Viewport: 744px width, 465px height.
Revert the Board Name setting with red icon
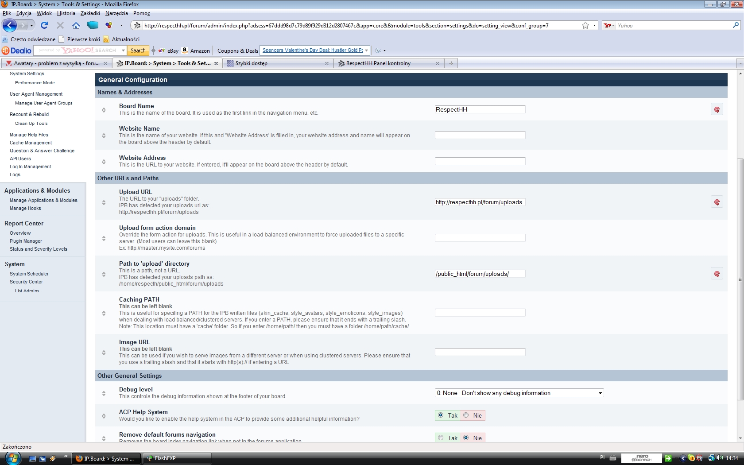(x=717, y=109)
